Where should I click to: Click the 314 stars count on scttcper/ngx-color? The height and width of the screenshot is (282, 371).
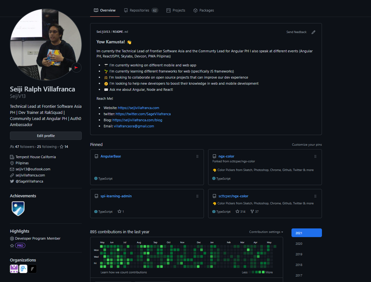[x=240, y=211]
